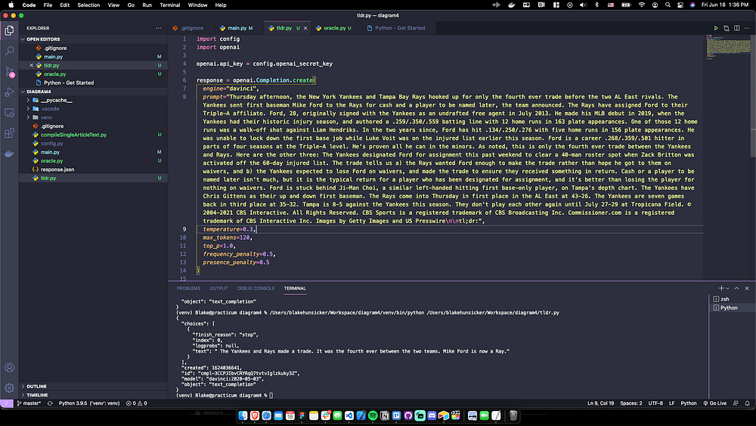Run the Python file with play icon
Viewport: 756px width, 426px height.
716,28
